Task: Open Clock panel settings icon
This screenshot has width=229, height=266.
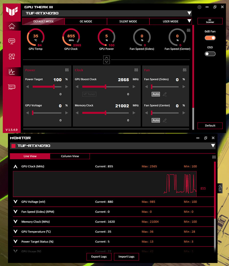Action: click(136, 70)
